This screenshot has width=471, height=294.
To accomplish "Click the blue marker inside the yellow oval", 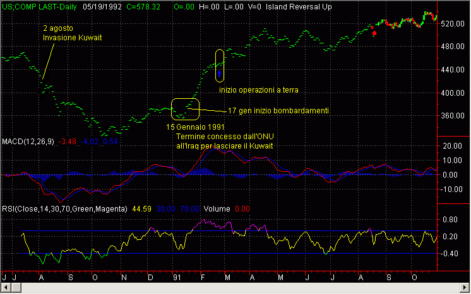I will coord(220,76).
